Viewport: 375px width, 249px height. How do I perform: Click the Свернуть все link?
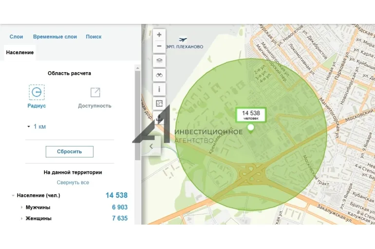click(73, 183)
